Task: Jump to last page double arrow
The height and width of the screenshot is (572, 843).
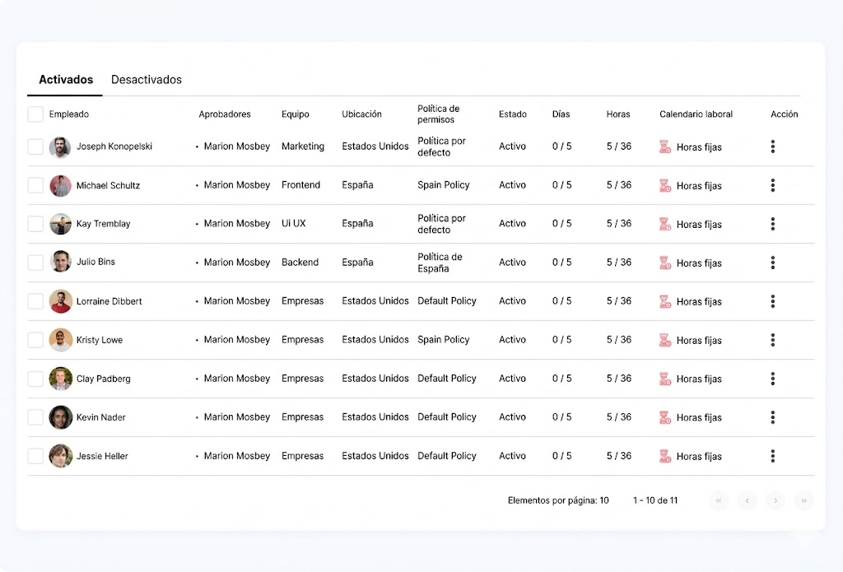Action: (x=803, y=500)
